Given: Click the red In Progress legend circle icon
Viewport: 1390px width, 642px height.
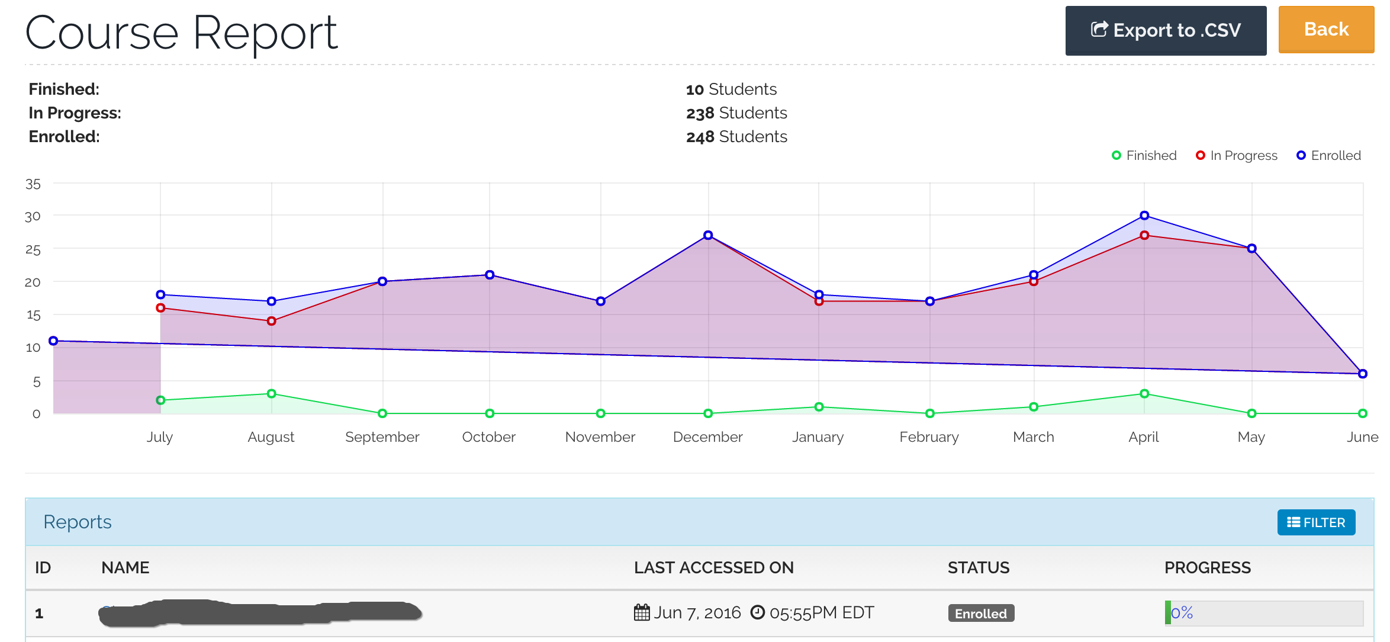Looking at the screenshot, I should click(1201, 156).
